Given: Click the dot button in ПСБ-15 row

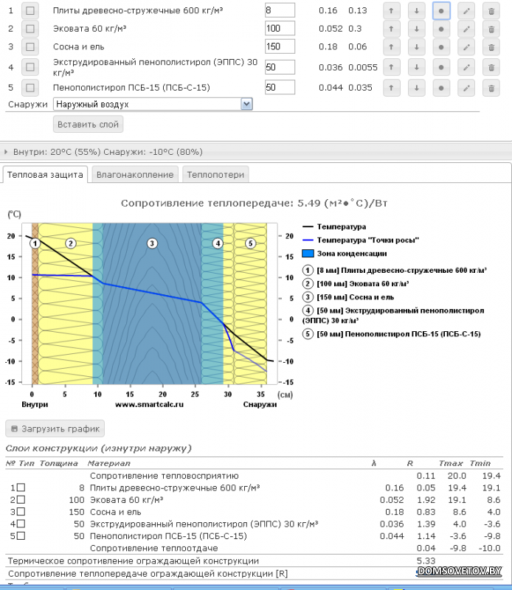Looking at the screenshot, I should click(x=441, y=88).
